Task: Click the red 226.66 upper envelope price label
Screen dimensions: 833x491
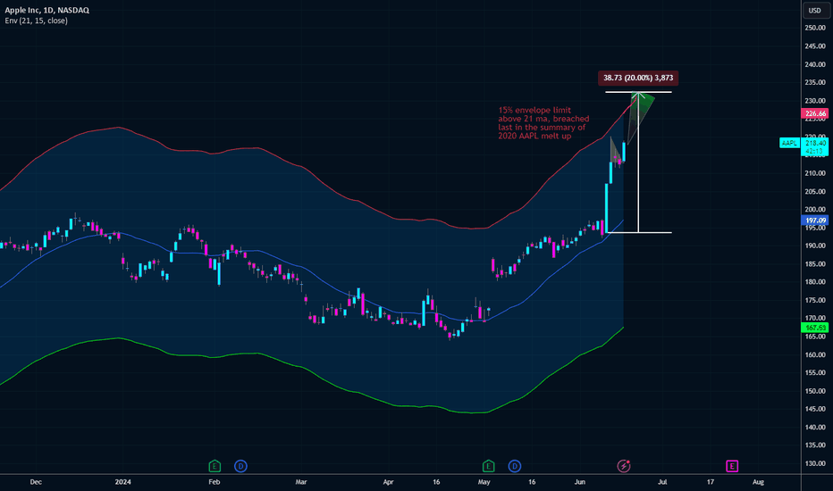Action: click(815, 113)
